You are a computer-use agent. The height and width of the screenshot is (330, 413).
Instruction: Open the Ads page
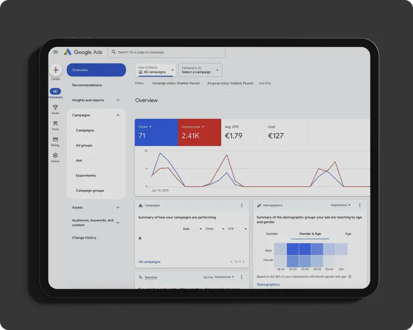point(79,160)
